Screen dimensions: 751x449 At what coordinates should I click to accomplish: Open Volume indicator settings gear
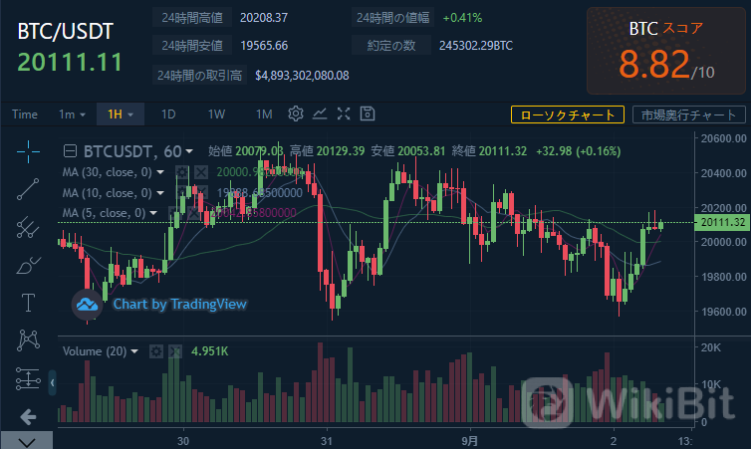[156, 351]
